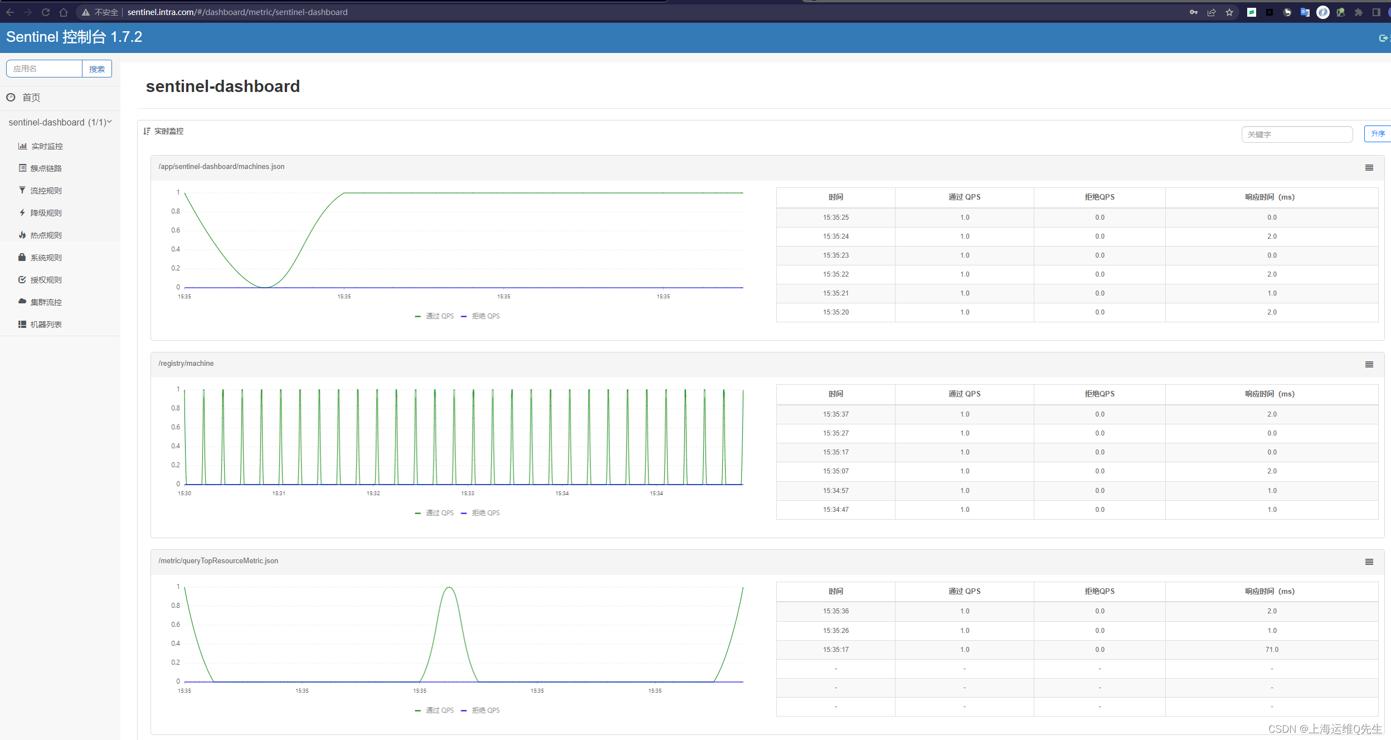Image resolution: width=1391 pixels, height=740 pixels.
Task: Open 机器列表 in the sidebar
Action: point(46,325)
